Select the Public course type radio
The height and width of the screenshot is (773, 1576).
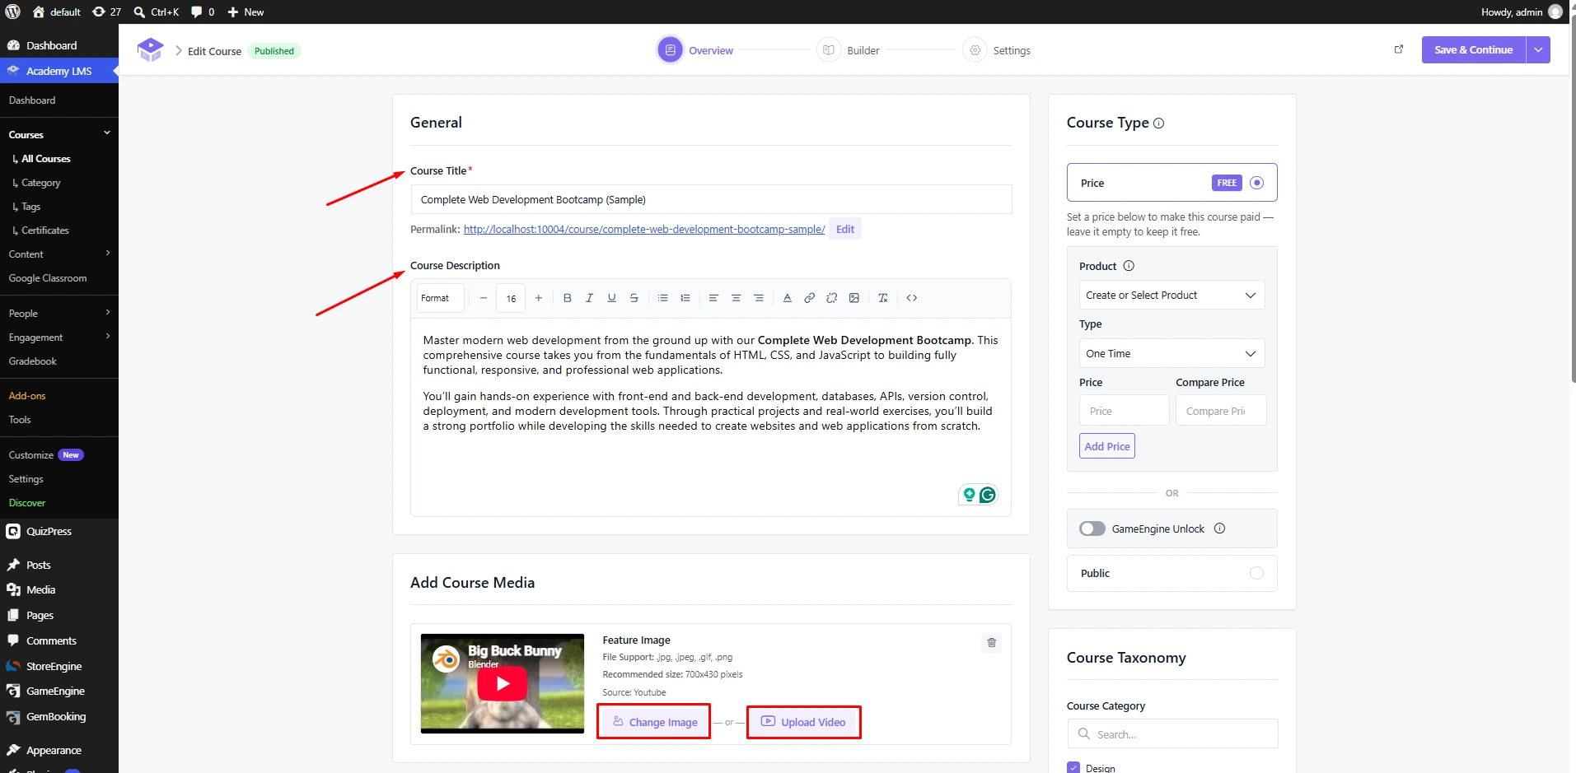click(x=1256, y=573)
